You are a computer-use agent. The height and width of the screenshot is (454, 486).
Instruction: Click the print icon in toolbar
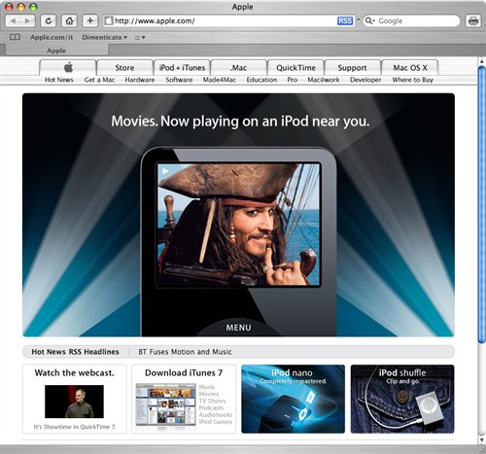(x=473, y=20)
